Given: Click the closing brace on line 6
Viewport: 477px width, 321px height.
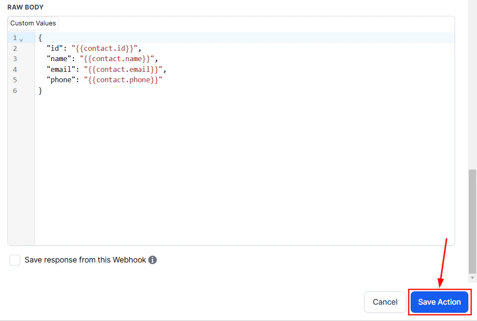Looking at the screenshot, I should tap(40, 90).
